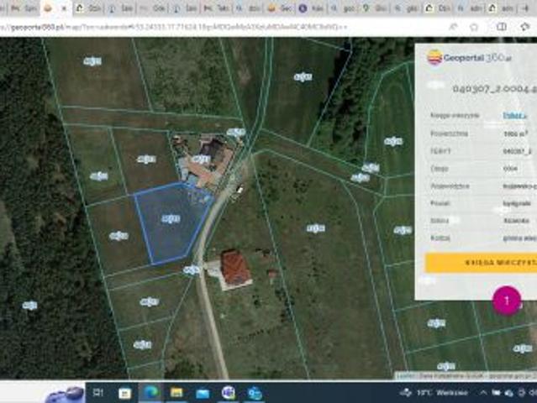
Task: Click the Pokaż link for Księga wieczysta
Action: [514, 113]
